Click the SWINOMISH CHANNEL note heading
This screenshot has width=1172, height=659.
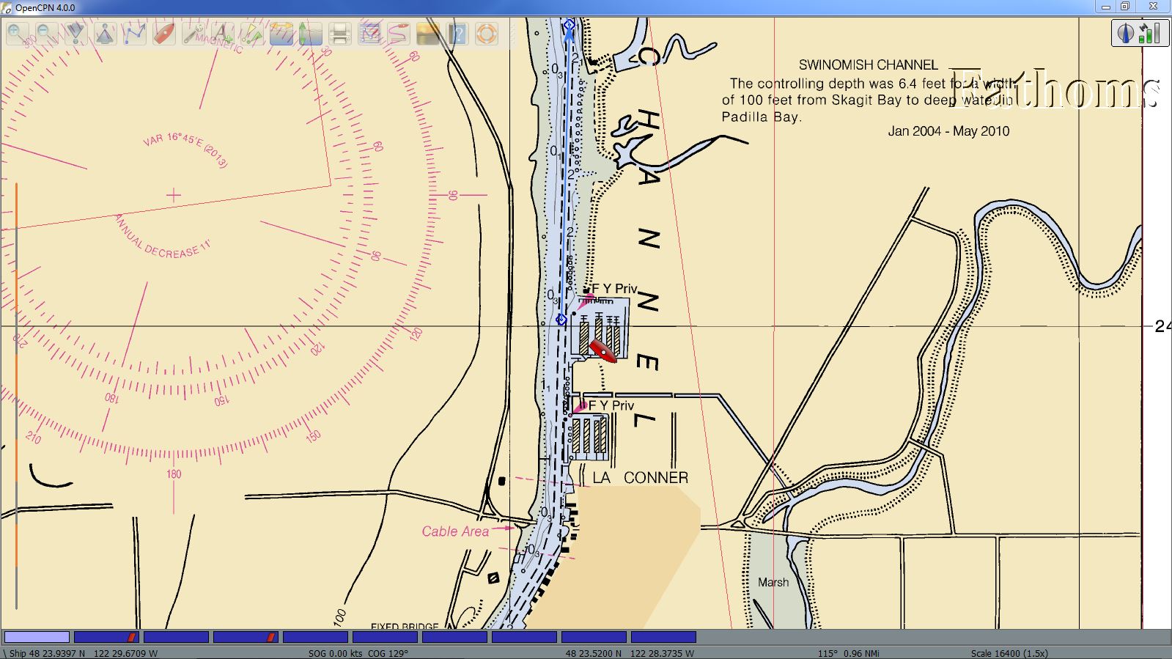tap(868, 65)
